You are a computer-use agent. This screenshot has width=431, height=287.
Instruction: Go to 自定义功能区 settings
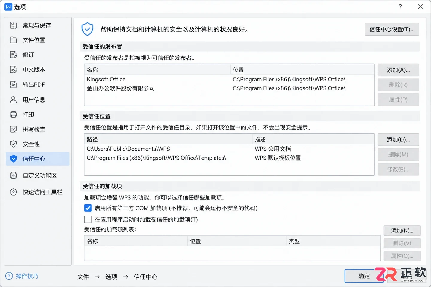click(x=38, y=175)
